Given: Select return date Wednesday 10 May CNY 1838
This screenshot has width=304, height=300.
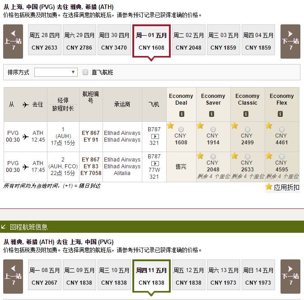Looking at the screenshot, I should 114,275.
